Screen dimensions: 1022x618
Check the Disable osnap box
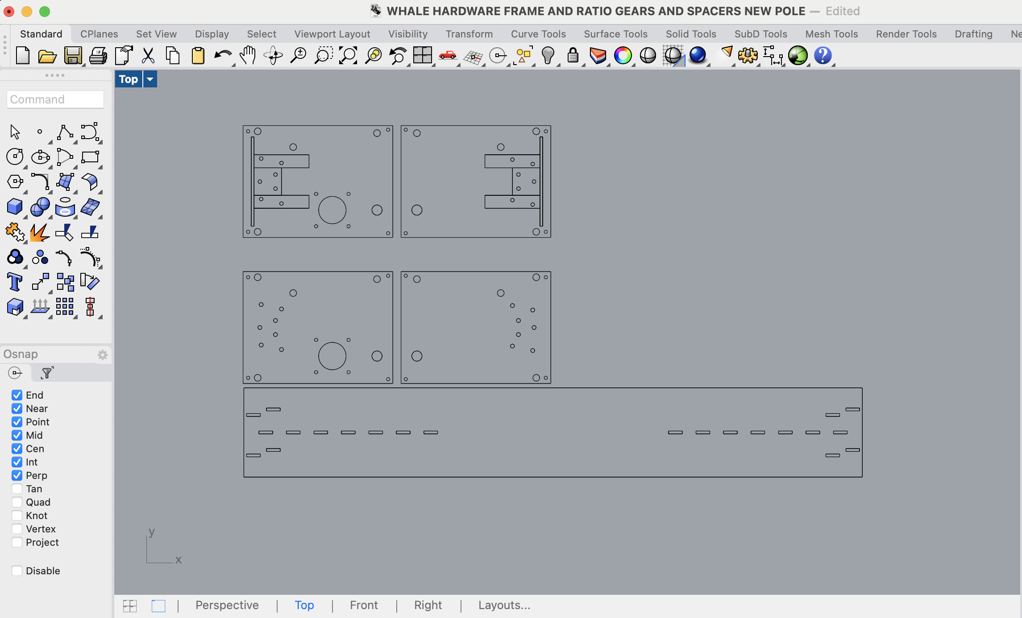(x=17, y=571)
